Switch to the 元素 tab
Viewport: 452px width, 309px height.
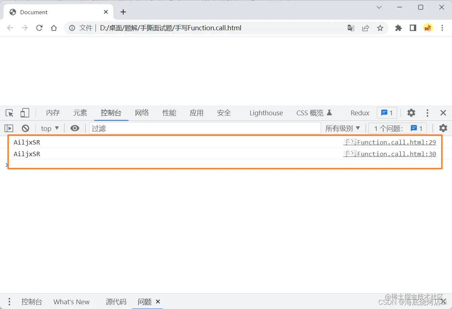tap(80, 113)
